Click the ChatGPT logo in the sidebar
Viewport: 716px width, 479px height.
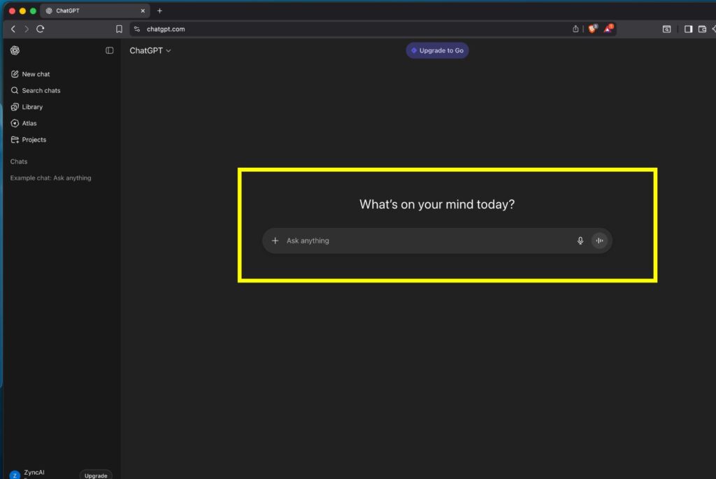(15, 50)
